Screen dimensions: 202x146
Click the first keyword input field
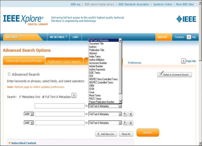pyautogui.click(x=60, y=106)
